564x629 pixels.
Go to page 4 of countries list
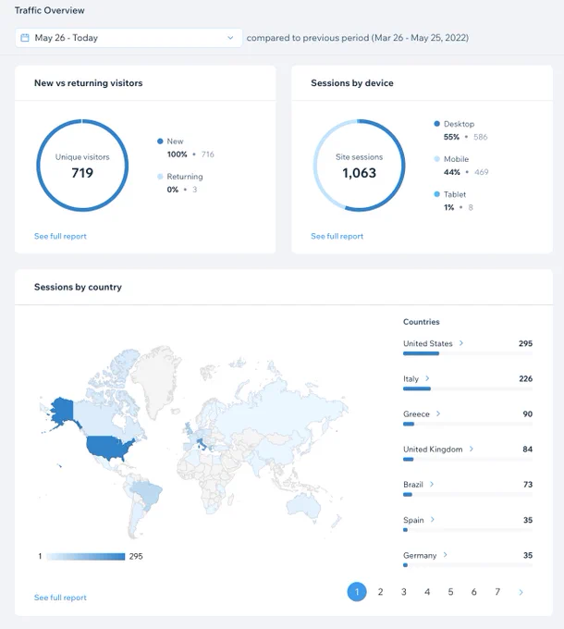(x=427, y=592)
